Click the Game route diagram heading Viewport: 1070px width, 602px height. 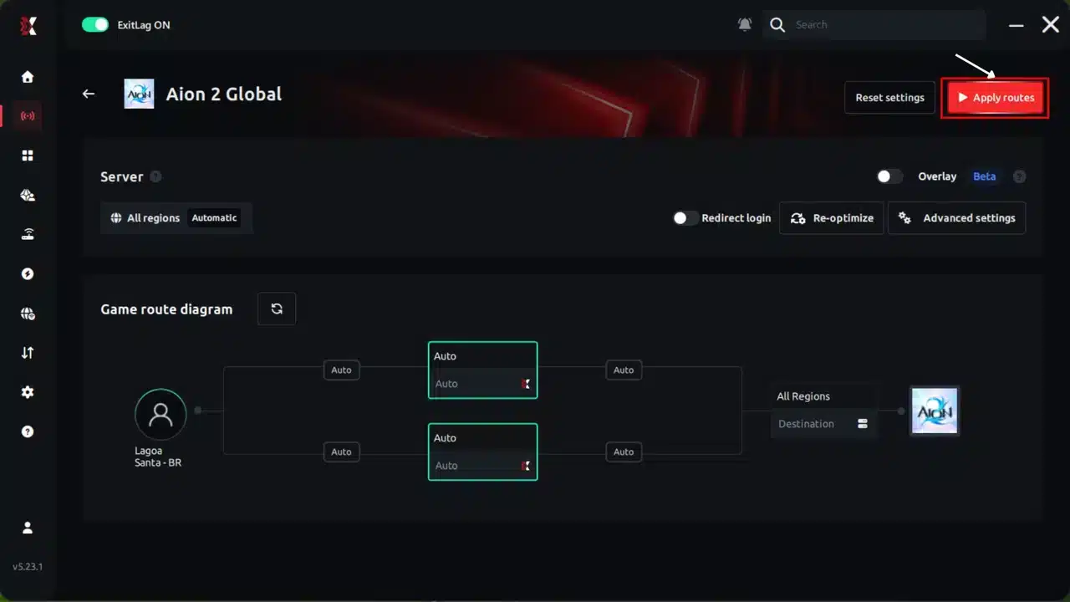(x=166, y=309)
